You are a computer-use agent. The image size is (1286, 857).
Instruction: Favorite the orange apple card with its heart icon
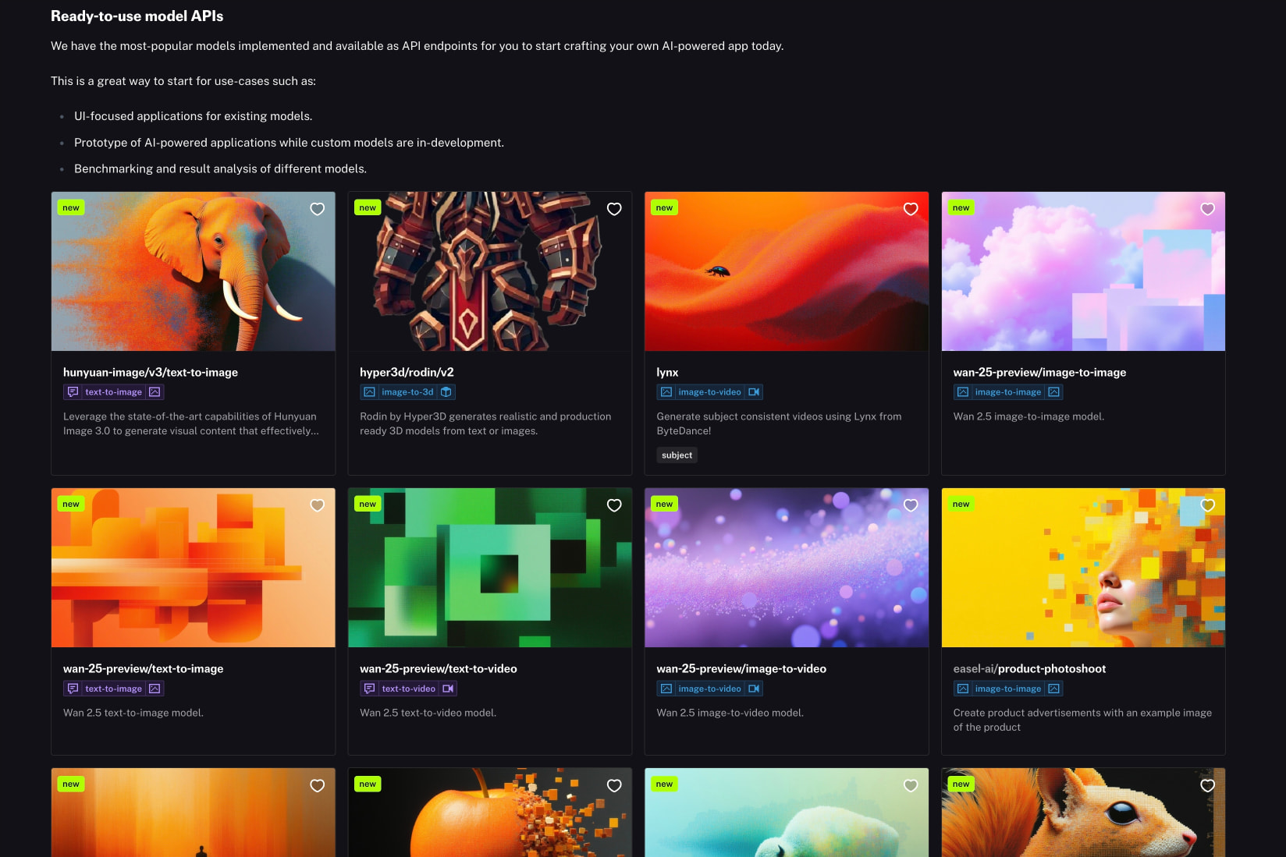614,785
